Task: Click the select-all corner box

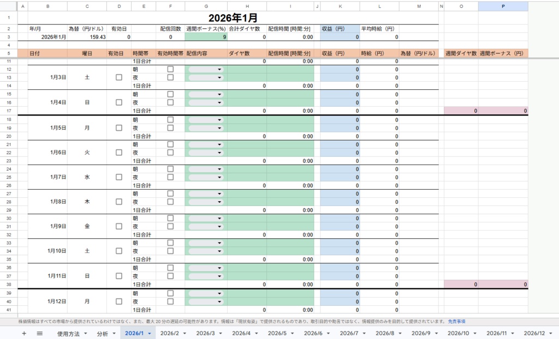Action: tap(9, 6)
